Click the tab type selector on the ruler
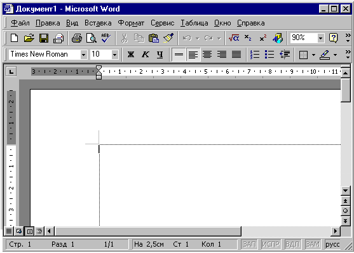Screen dimensions: 354x253 [11, 72]
